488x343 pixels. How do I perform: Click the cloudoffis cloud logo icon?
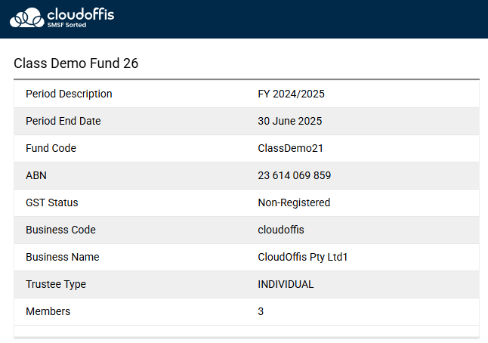click(x=27, y=17)
